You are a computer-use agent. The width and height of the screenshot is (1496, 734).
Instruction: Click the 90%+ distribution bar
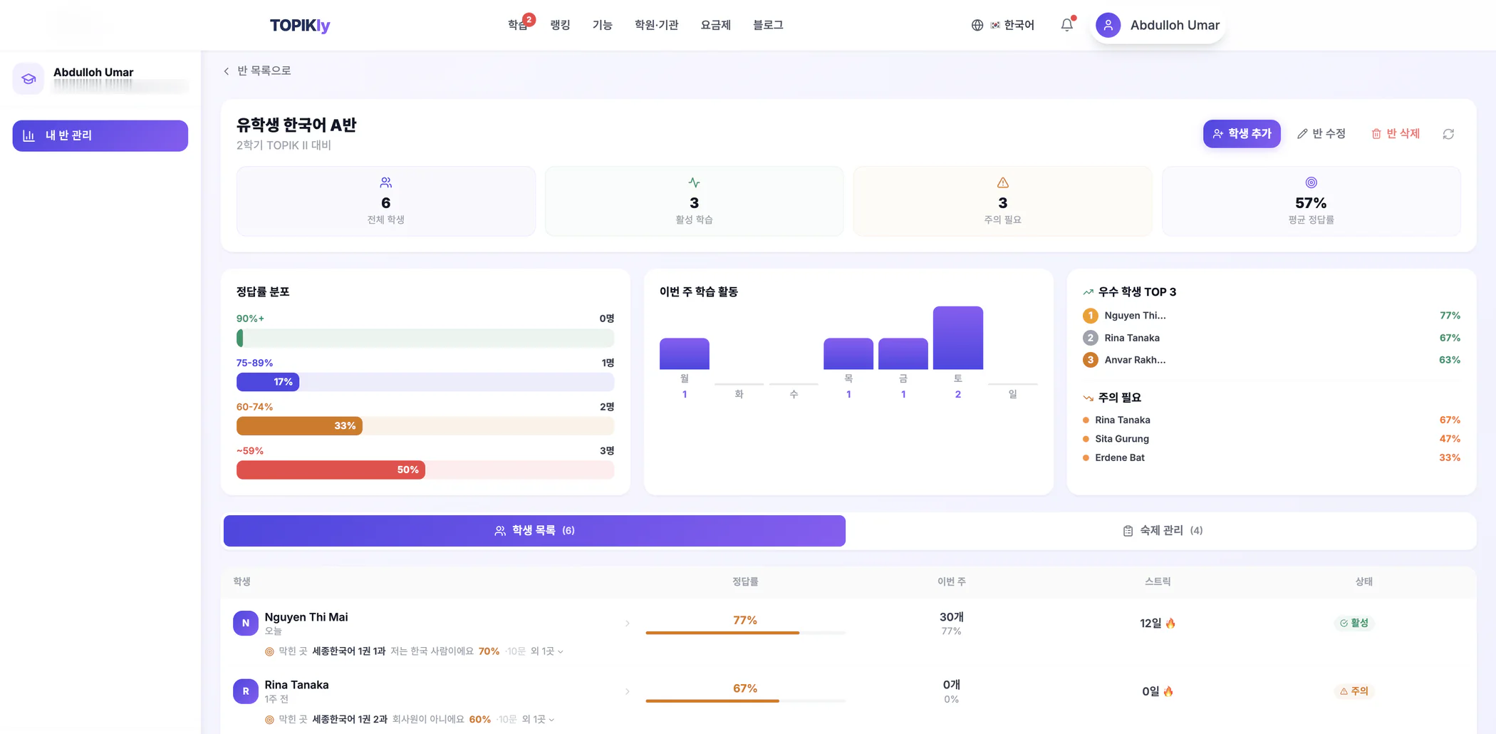pyautogui.click(x=425, y=338)
